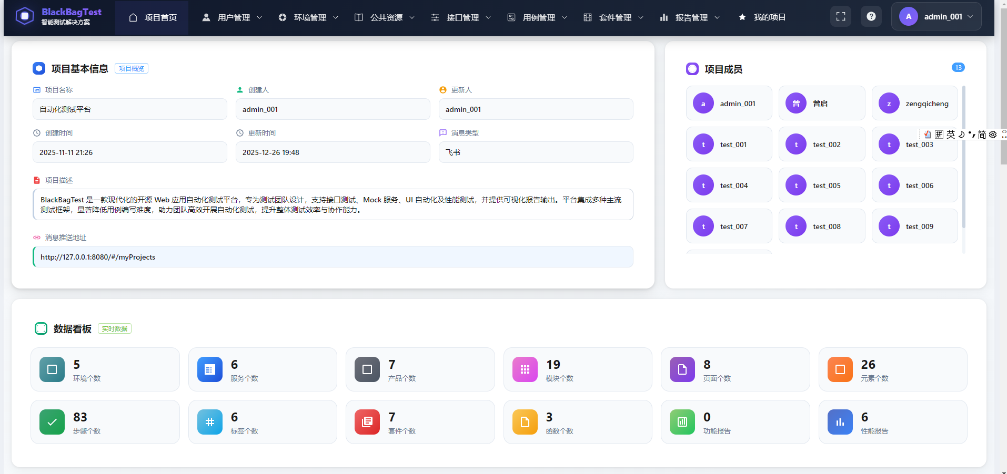Open the help question-mark icon
The height and width of the screenshot is (474, 1007).
871,16
